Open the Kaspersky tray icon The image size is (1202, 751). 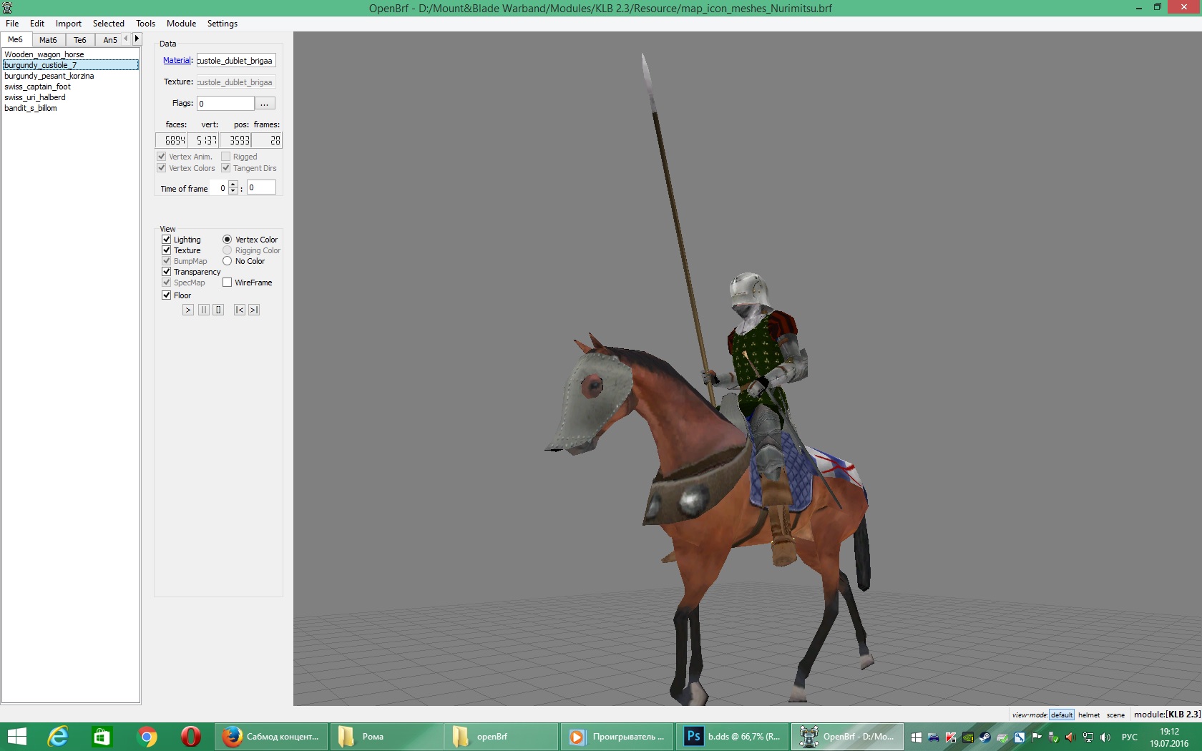click(951, 737)
